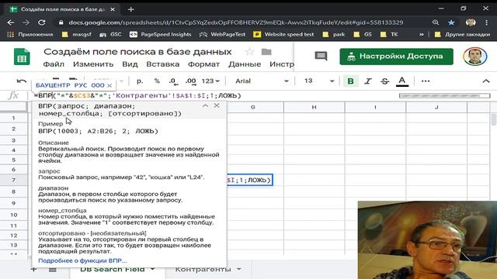
Task: Collapse the ВПР function help panel
Action: [205, 105]
